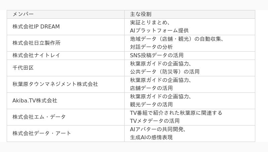
Task: Click the メンバー column header
Action: point(23,14)
